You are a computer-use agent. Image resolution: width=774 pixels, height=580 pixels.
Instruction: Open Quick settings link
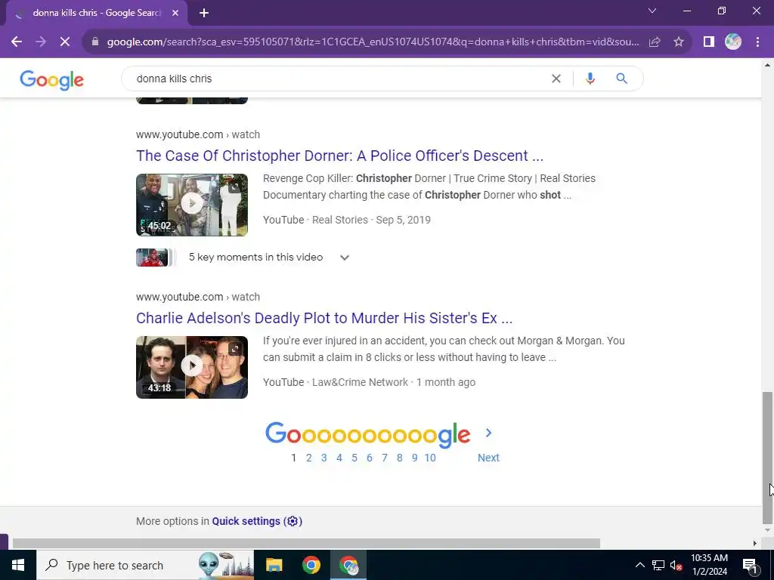(x=257, y=521)
